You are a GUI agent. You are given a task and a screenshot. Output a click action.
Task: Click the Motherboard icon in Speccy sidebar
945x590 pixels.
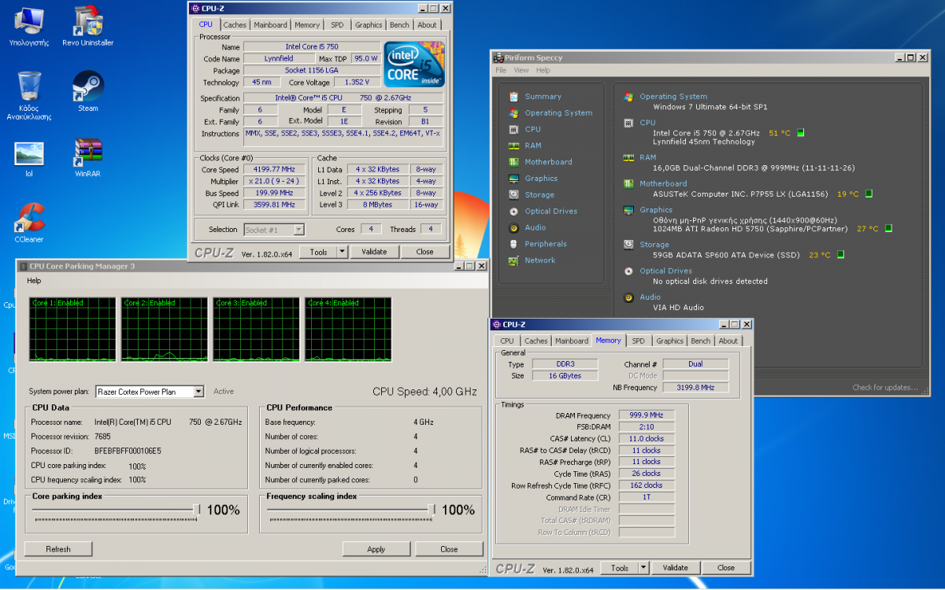(513, 162)
